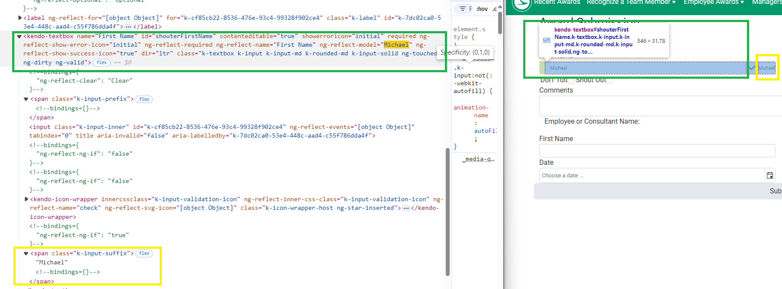782x289 pixels.
Task: Check the Shout Out checkbox
Action: pyautogui.click(x=610, y=80)
